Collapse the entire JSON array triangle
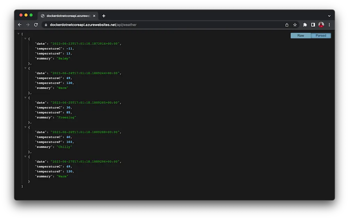 tap(18, 34)
